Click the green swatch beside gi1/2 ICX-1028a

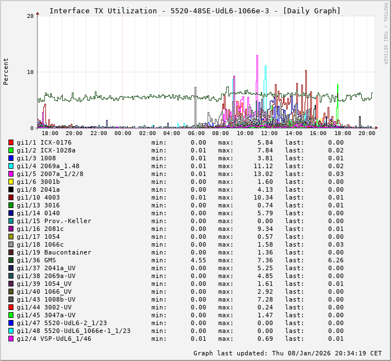pyautogui.click(x=11, y=150)
